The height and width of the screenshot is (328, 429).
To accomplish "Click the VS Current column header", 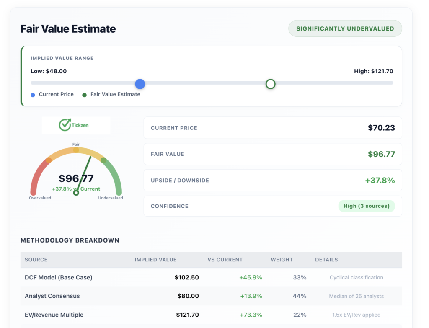I will (225, 260).
